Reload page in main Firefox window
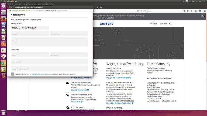This screenshot has height=116, width=207. click(142, 11)
